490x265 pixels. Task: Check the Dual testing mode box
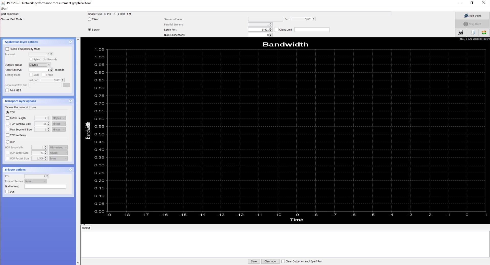31,75
